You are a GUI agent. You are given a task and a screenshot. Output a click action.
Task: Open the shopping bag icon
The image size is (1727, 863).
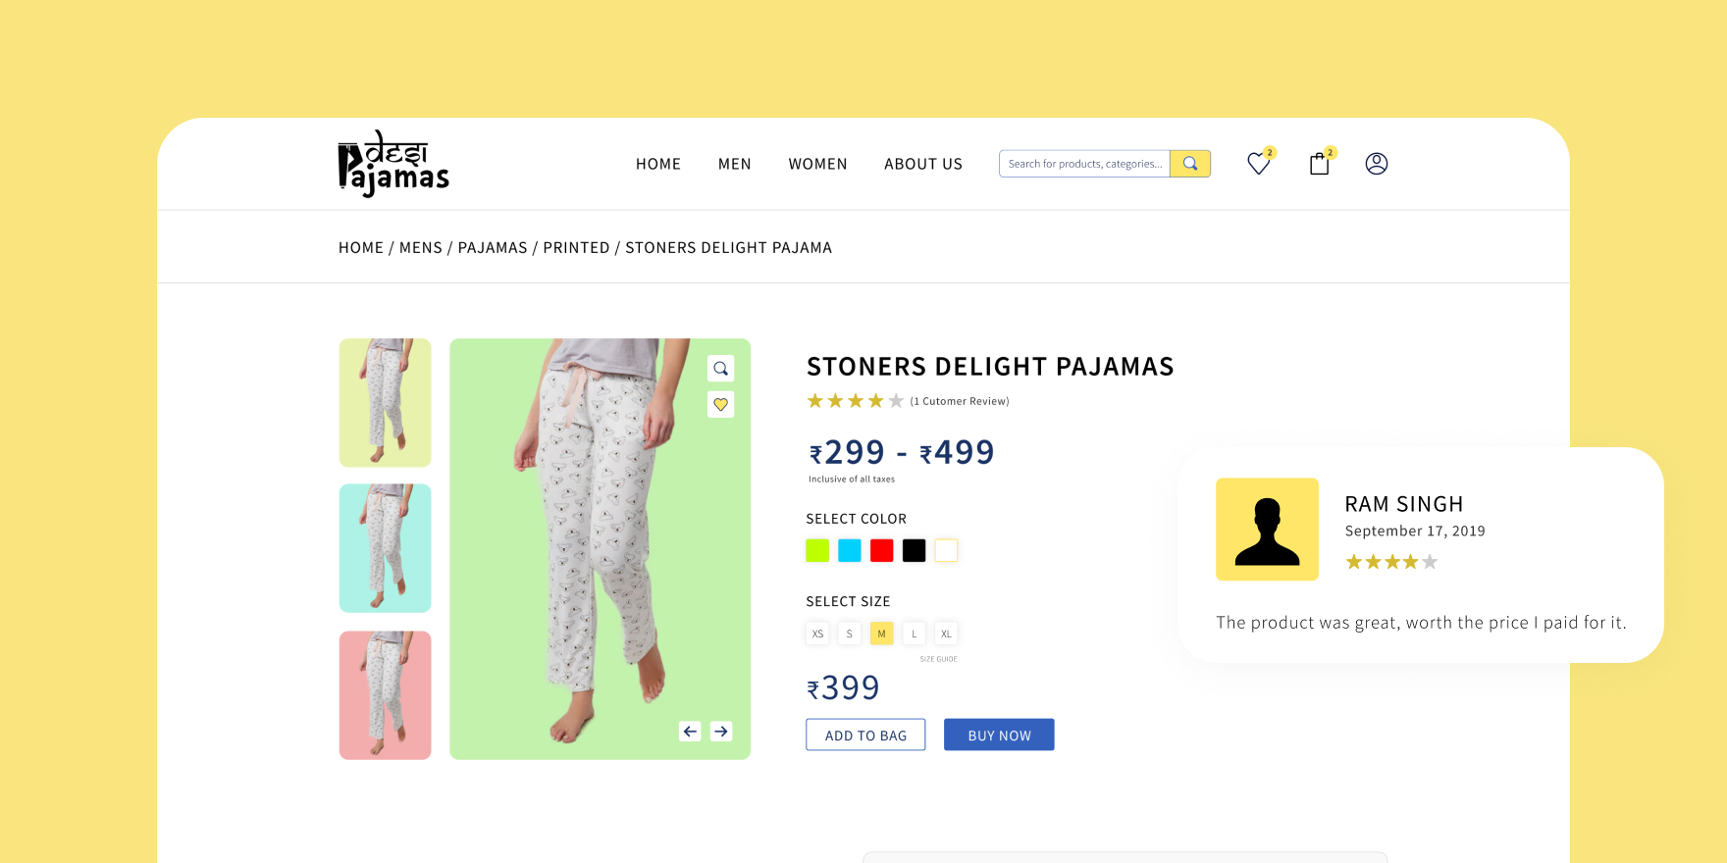(x=1320, y=164)
